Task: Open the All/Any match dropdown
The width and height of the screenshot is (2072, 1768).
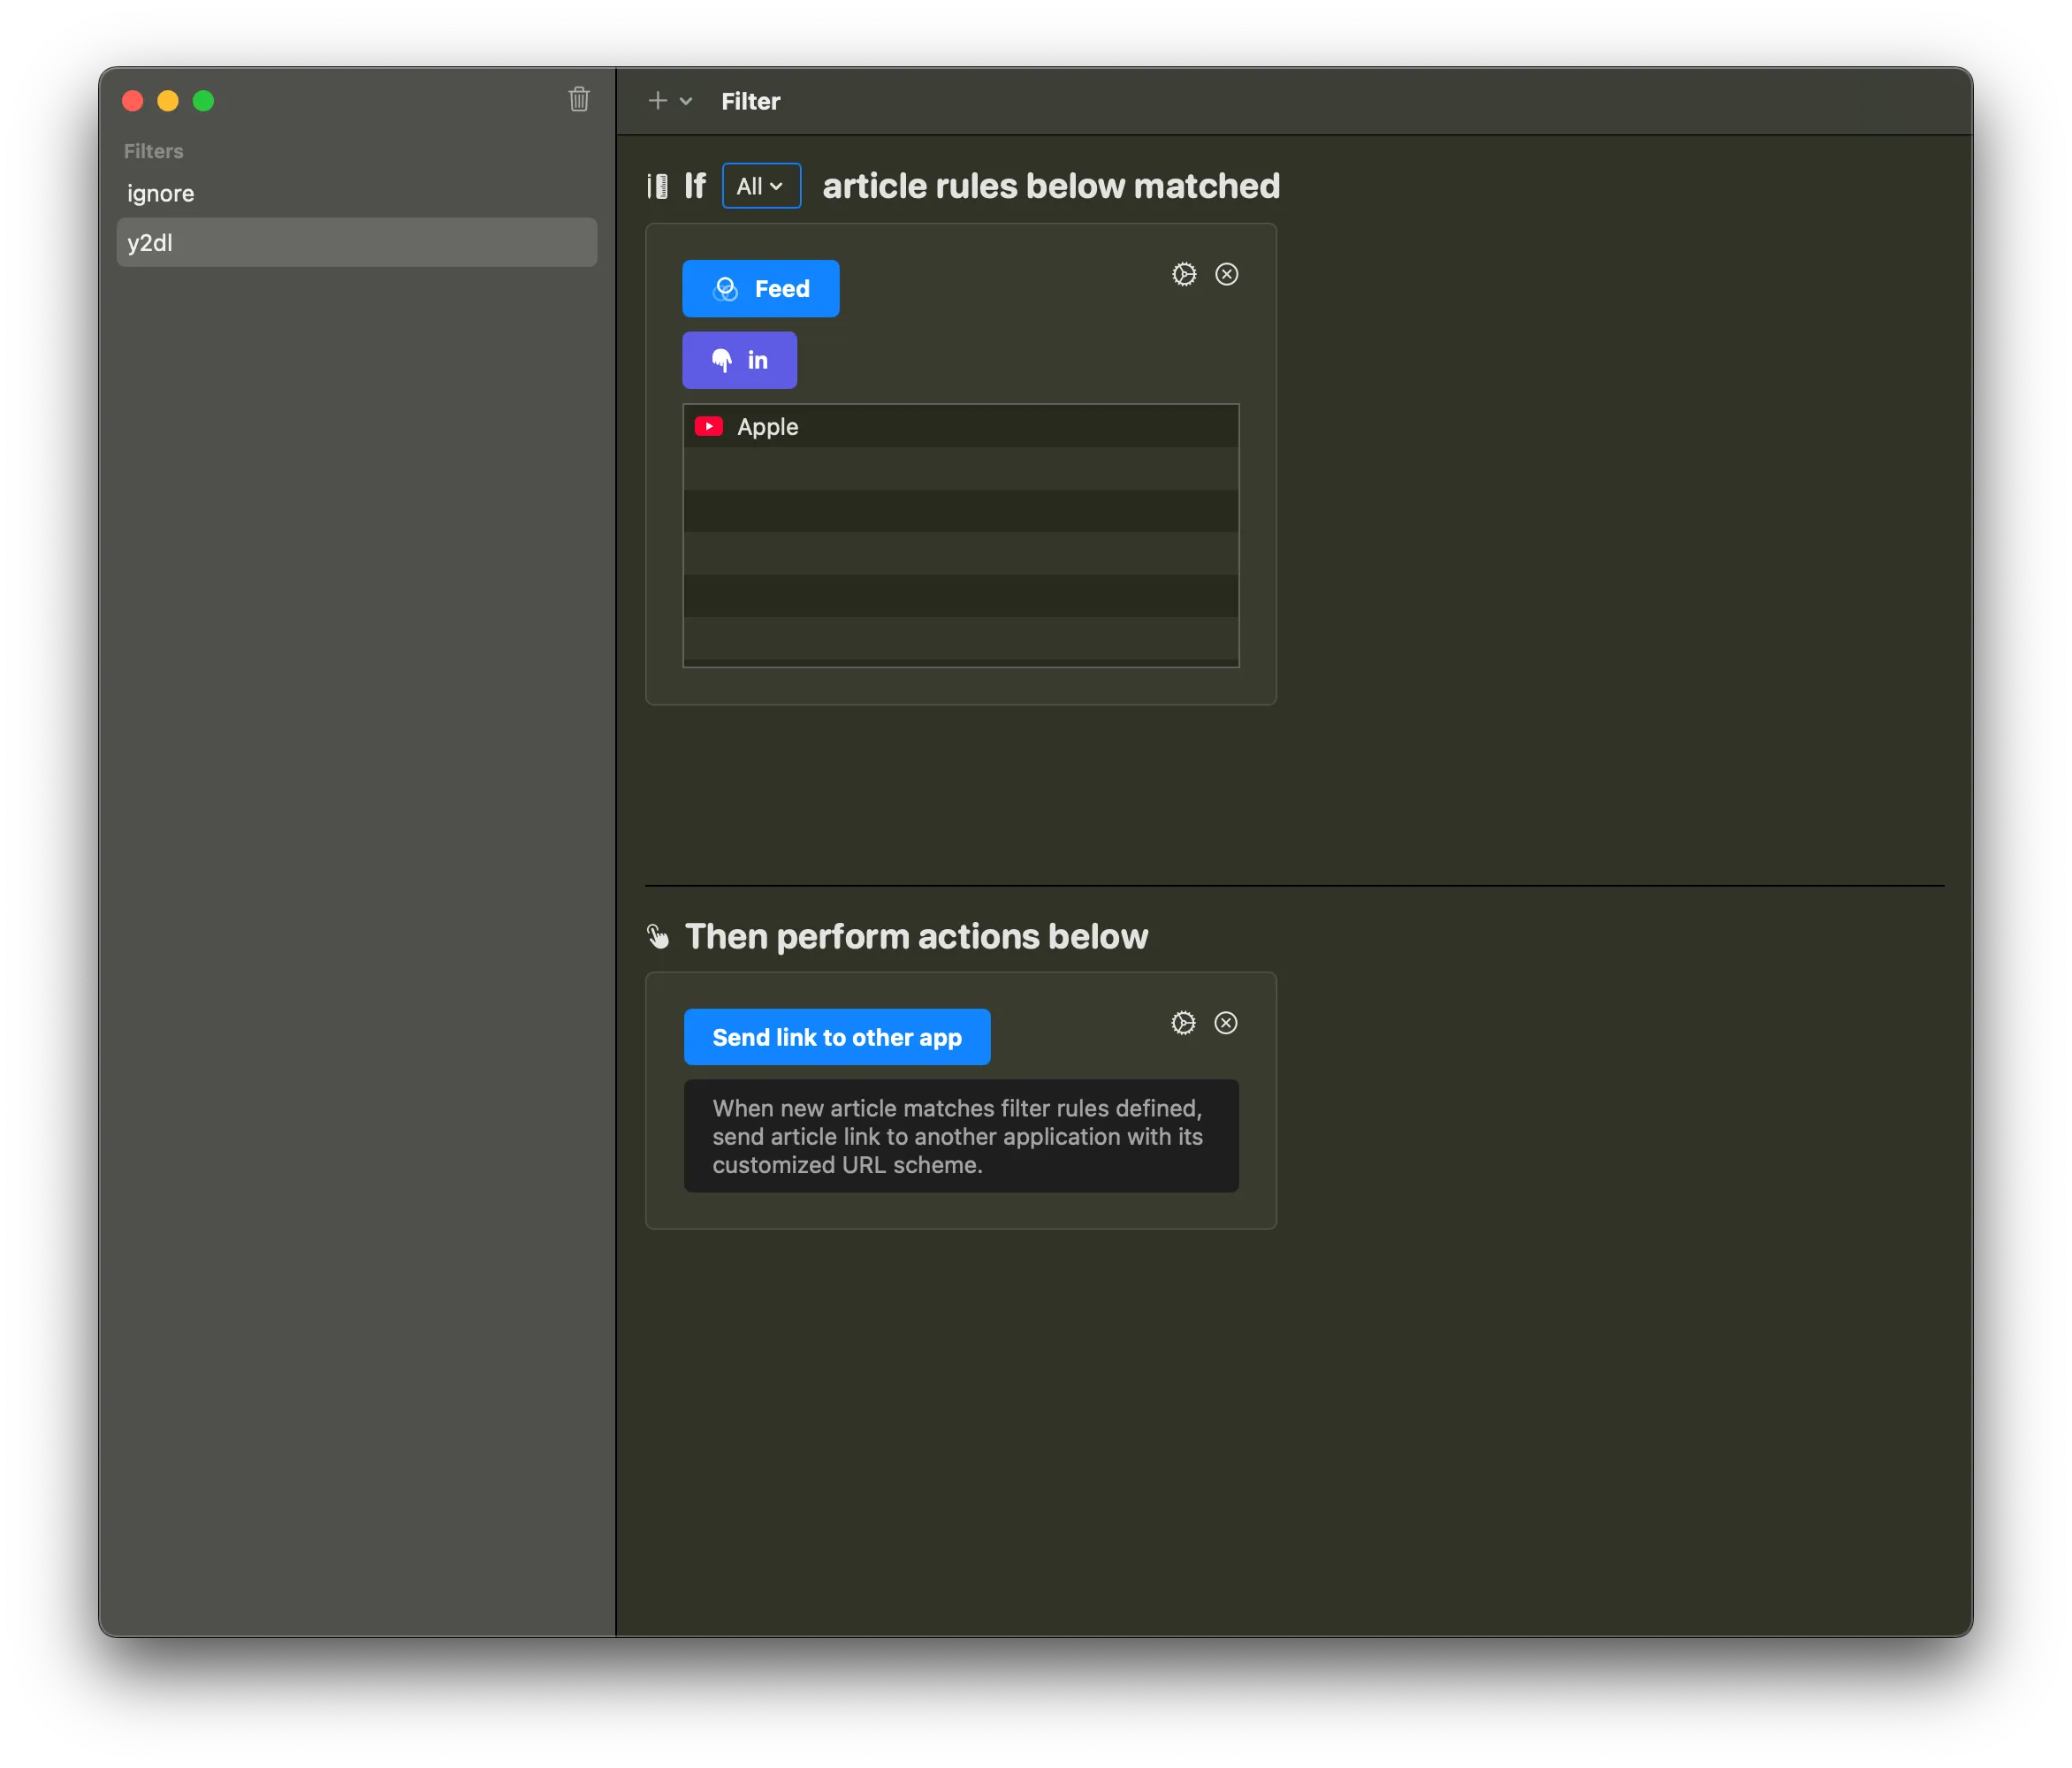Action: [761, 185]
